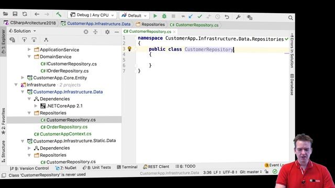Image resolution: width=335 pixels, height=188 pixels.
Task: Collapse the CustomerApp.Infrastructure.Data project
Action: tap(23, 92)
